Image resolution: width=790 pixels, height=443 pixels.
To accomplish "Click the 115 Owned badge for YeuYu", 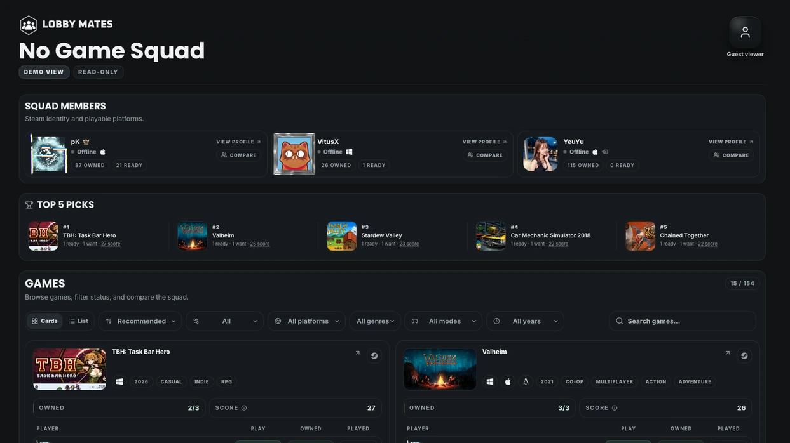I will pyautogui.click(x=583, y=165).
